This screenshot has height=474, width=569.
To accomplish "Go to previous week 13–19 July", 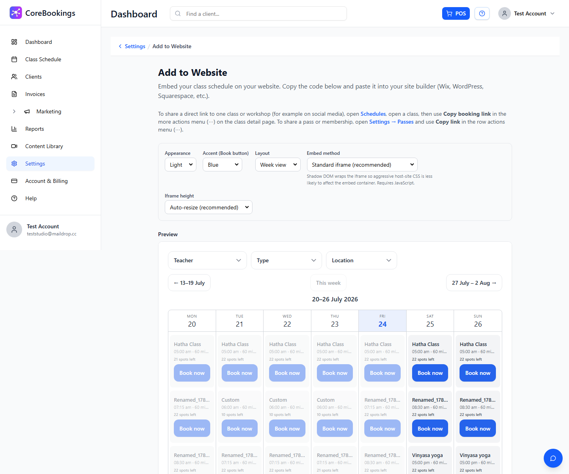I will click(189, 283).
